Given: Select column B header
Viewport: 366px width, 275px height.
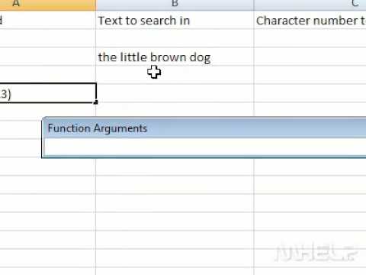Looking at the screenshot, I should coord(175,5).
